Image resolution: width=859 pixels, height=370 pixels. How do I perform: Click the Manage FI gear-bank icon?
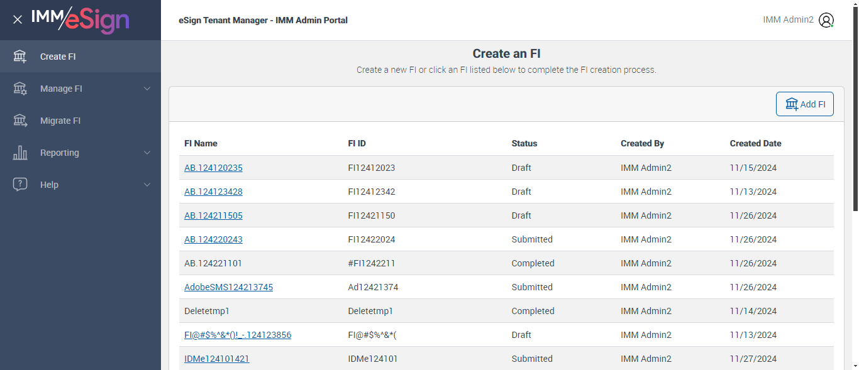[x=20, y=89]
